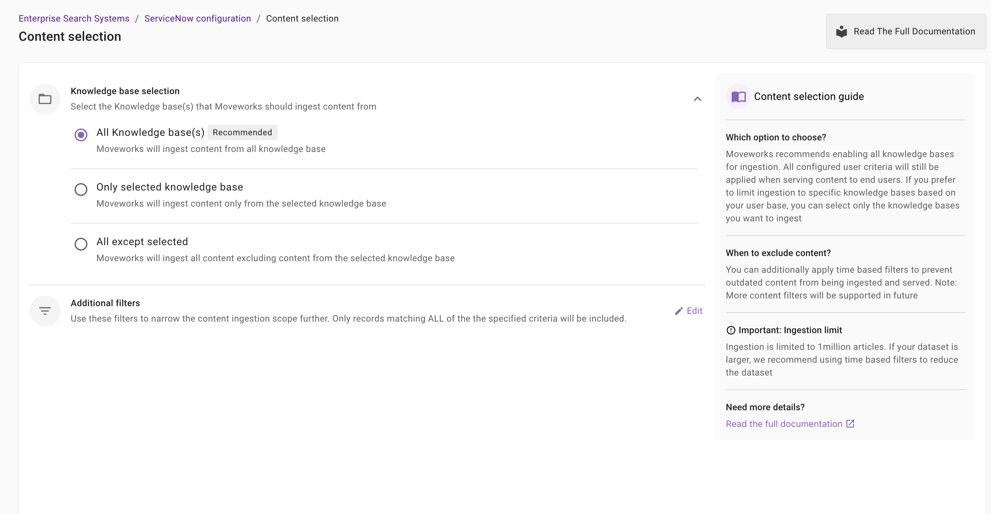Click the reader icon in documentation button
991x514 pixels.
coord(841,31)
